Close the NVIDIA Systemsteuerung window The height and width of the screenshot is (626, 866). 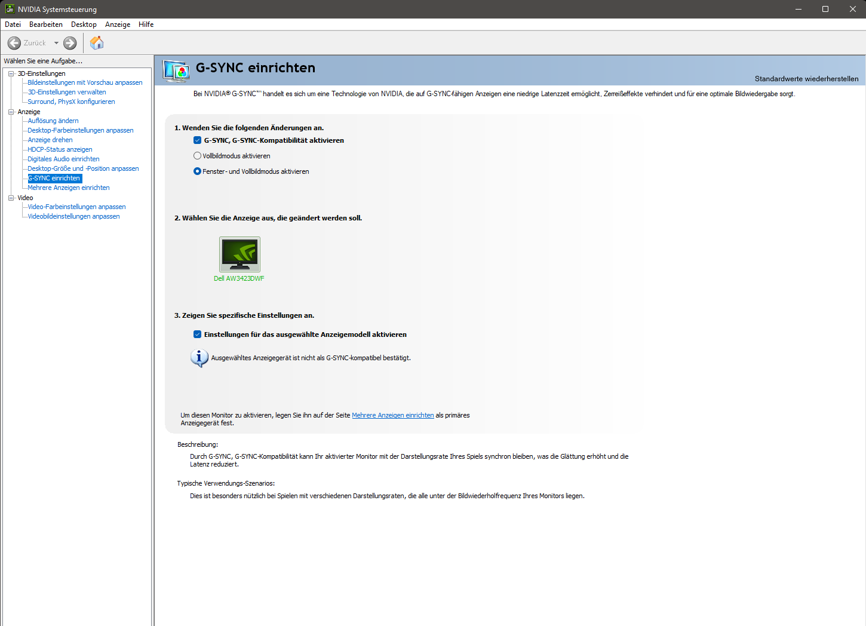[853, 9]
